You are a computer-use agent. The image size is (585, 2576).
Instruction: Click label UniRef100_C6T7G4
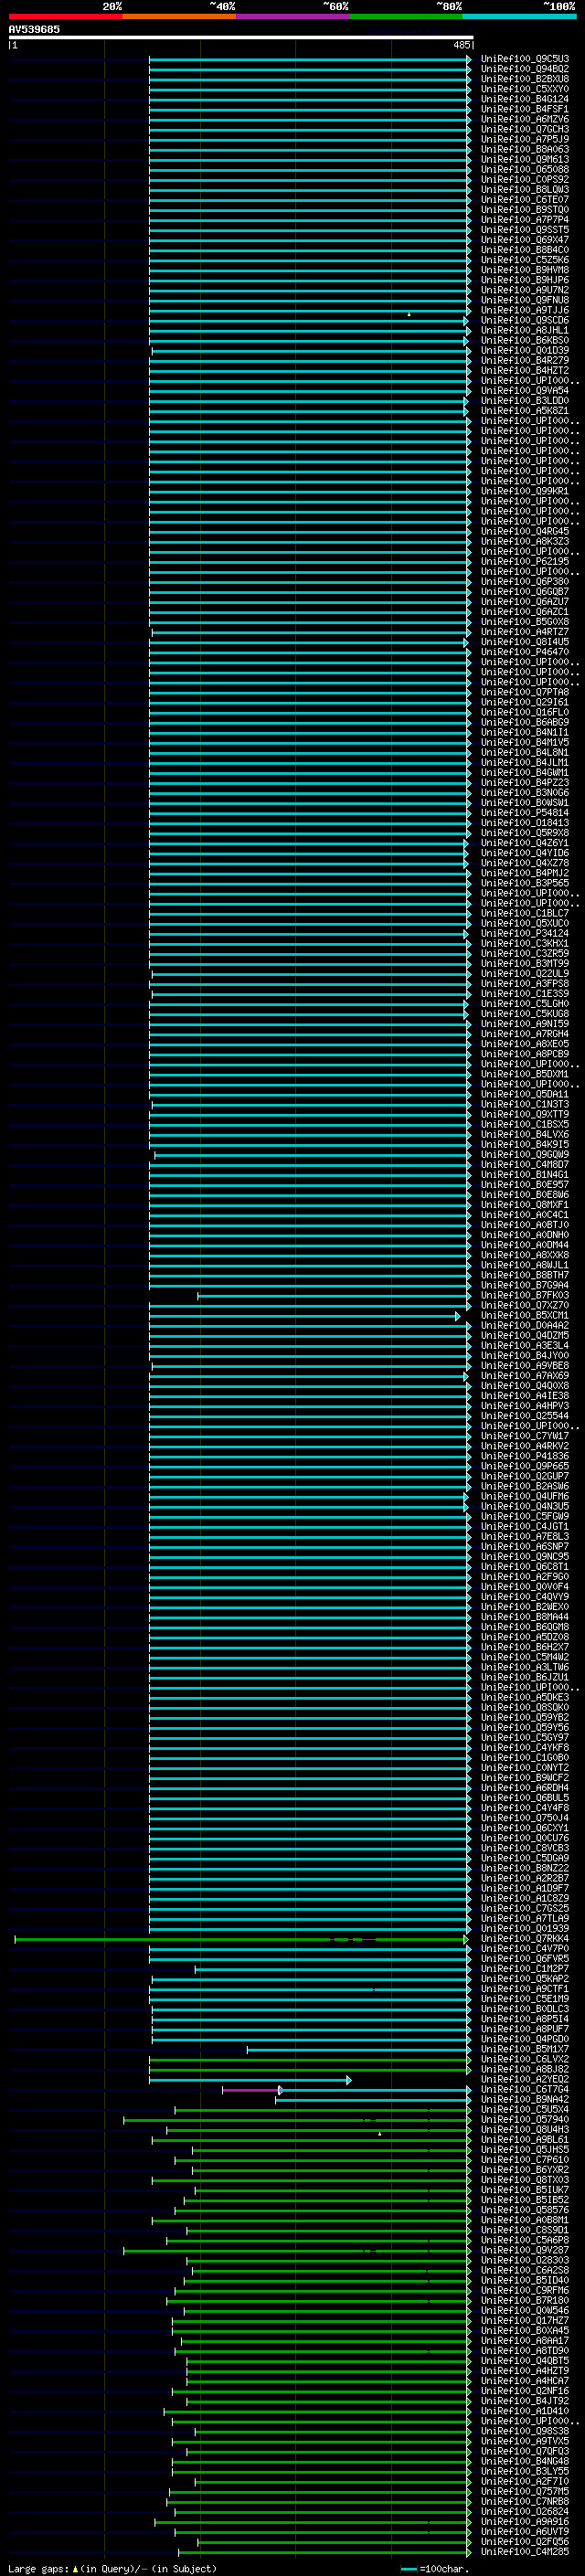[525, 2089]
